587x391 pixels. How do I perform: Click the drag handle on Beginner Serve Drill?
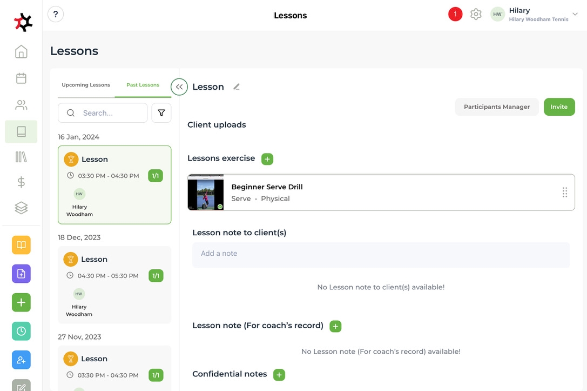pos(565,192)
